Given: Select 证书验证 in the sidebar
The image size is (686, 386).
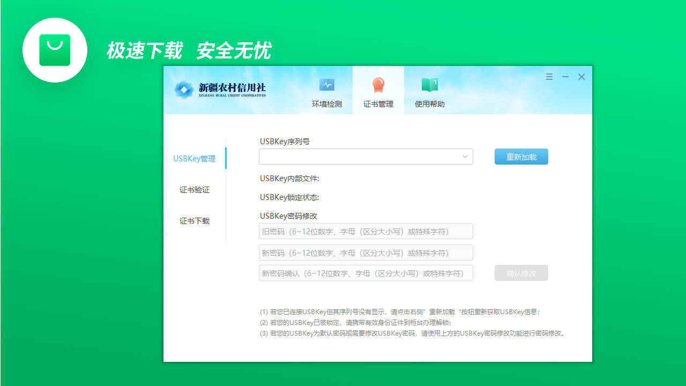Looking at the screenshot, I should pos(194,190).
